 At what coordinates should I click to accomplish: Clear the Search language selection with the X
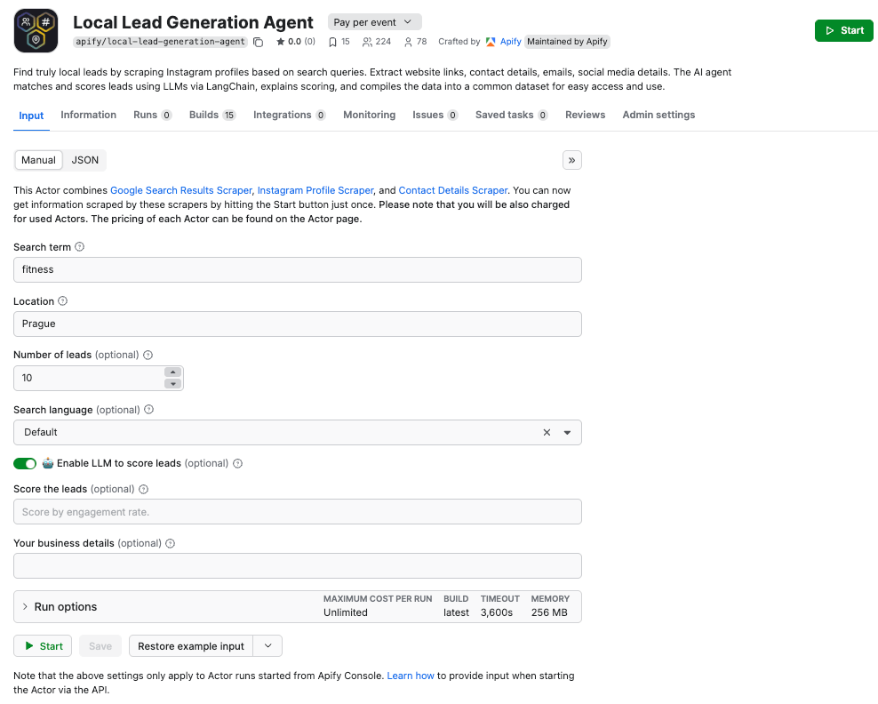point(548,432)
